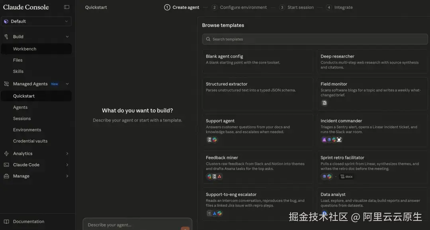The width and height of the screenshot is (430, 230).
Task: Click the Slack icon on Feedback miner card
Action: (x=209, y=177)
